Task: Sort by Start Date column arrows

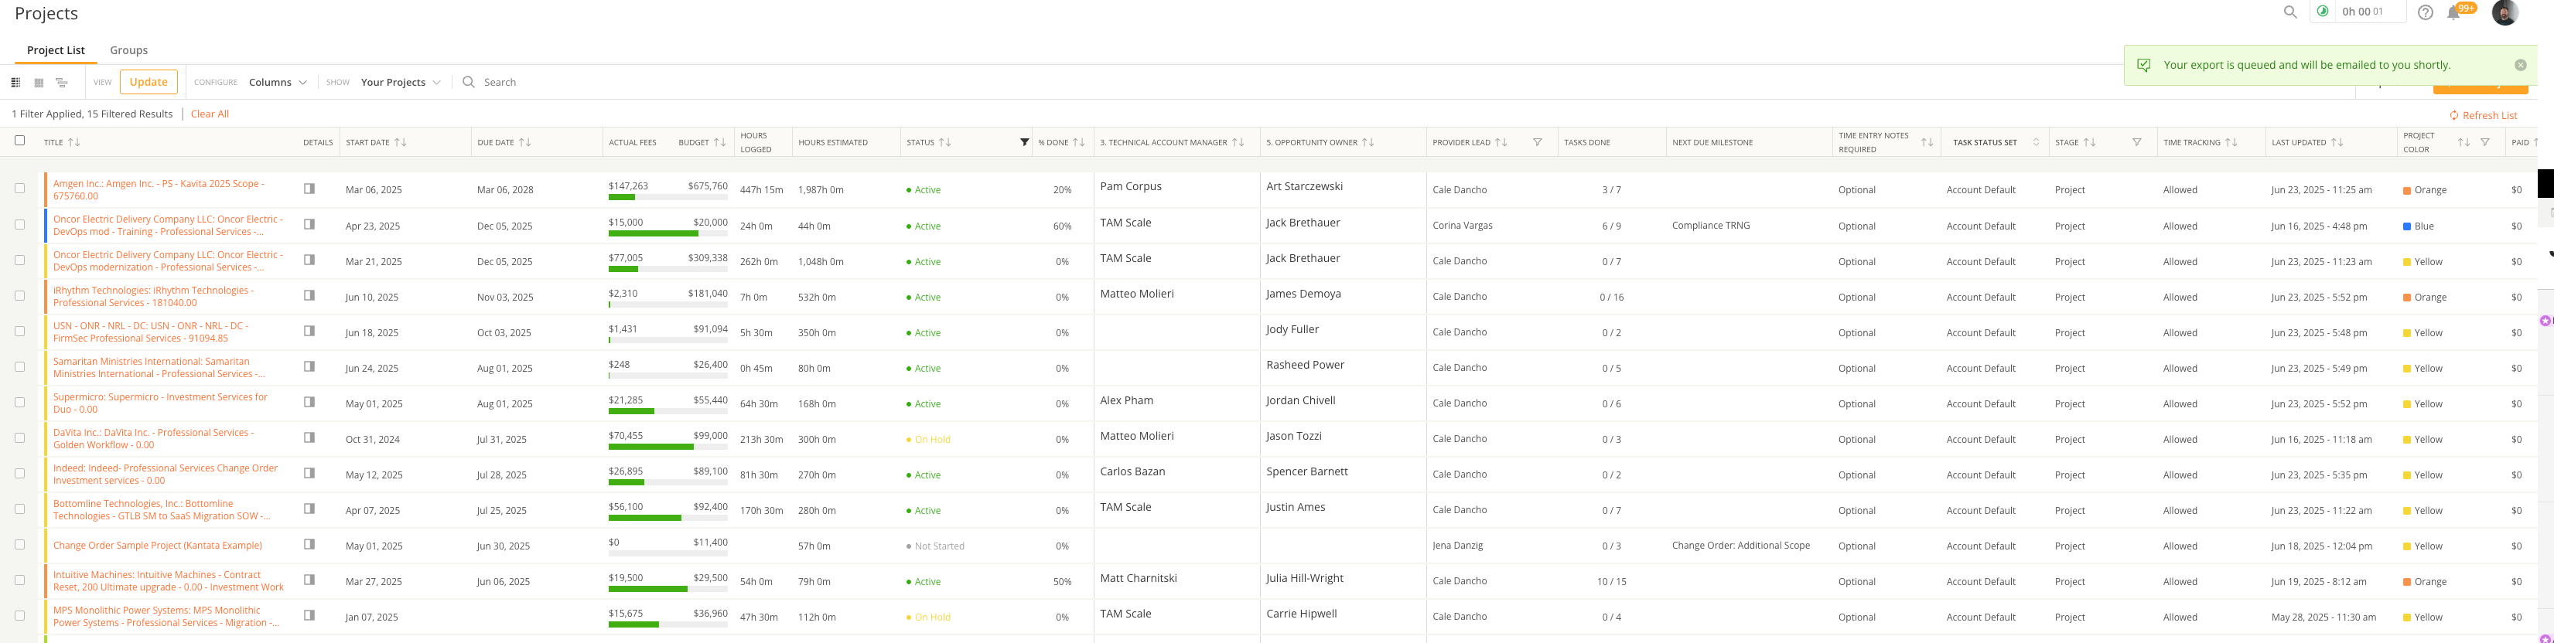Action: tap(401, 143)
